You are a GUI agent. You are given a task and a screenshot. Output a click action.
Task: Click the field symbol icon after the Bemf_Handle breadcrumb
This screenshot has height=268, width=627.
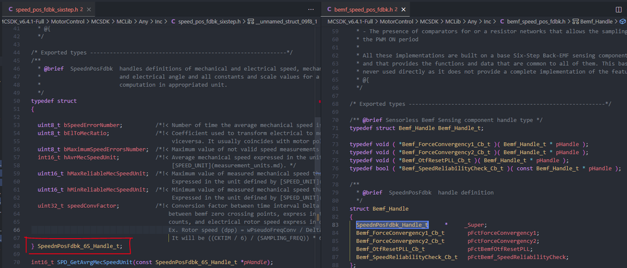pyautogui.click(x=622, y=21)
